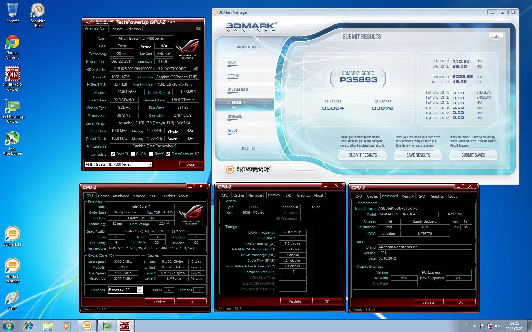The width and height of the screenshot is (532, 332).
Task: Click the P35893 3DMark score
Action: 358,80
